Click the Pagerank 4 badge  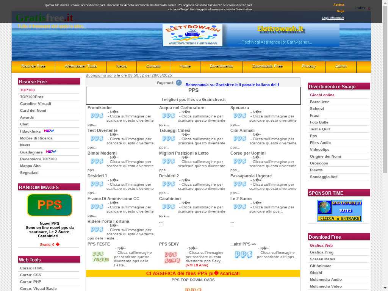[x=169, y=83]
